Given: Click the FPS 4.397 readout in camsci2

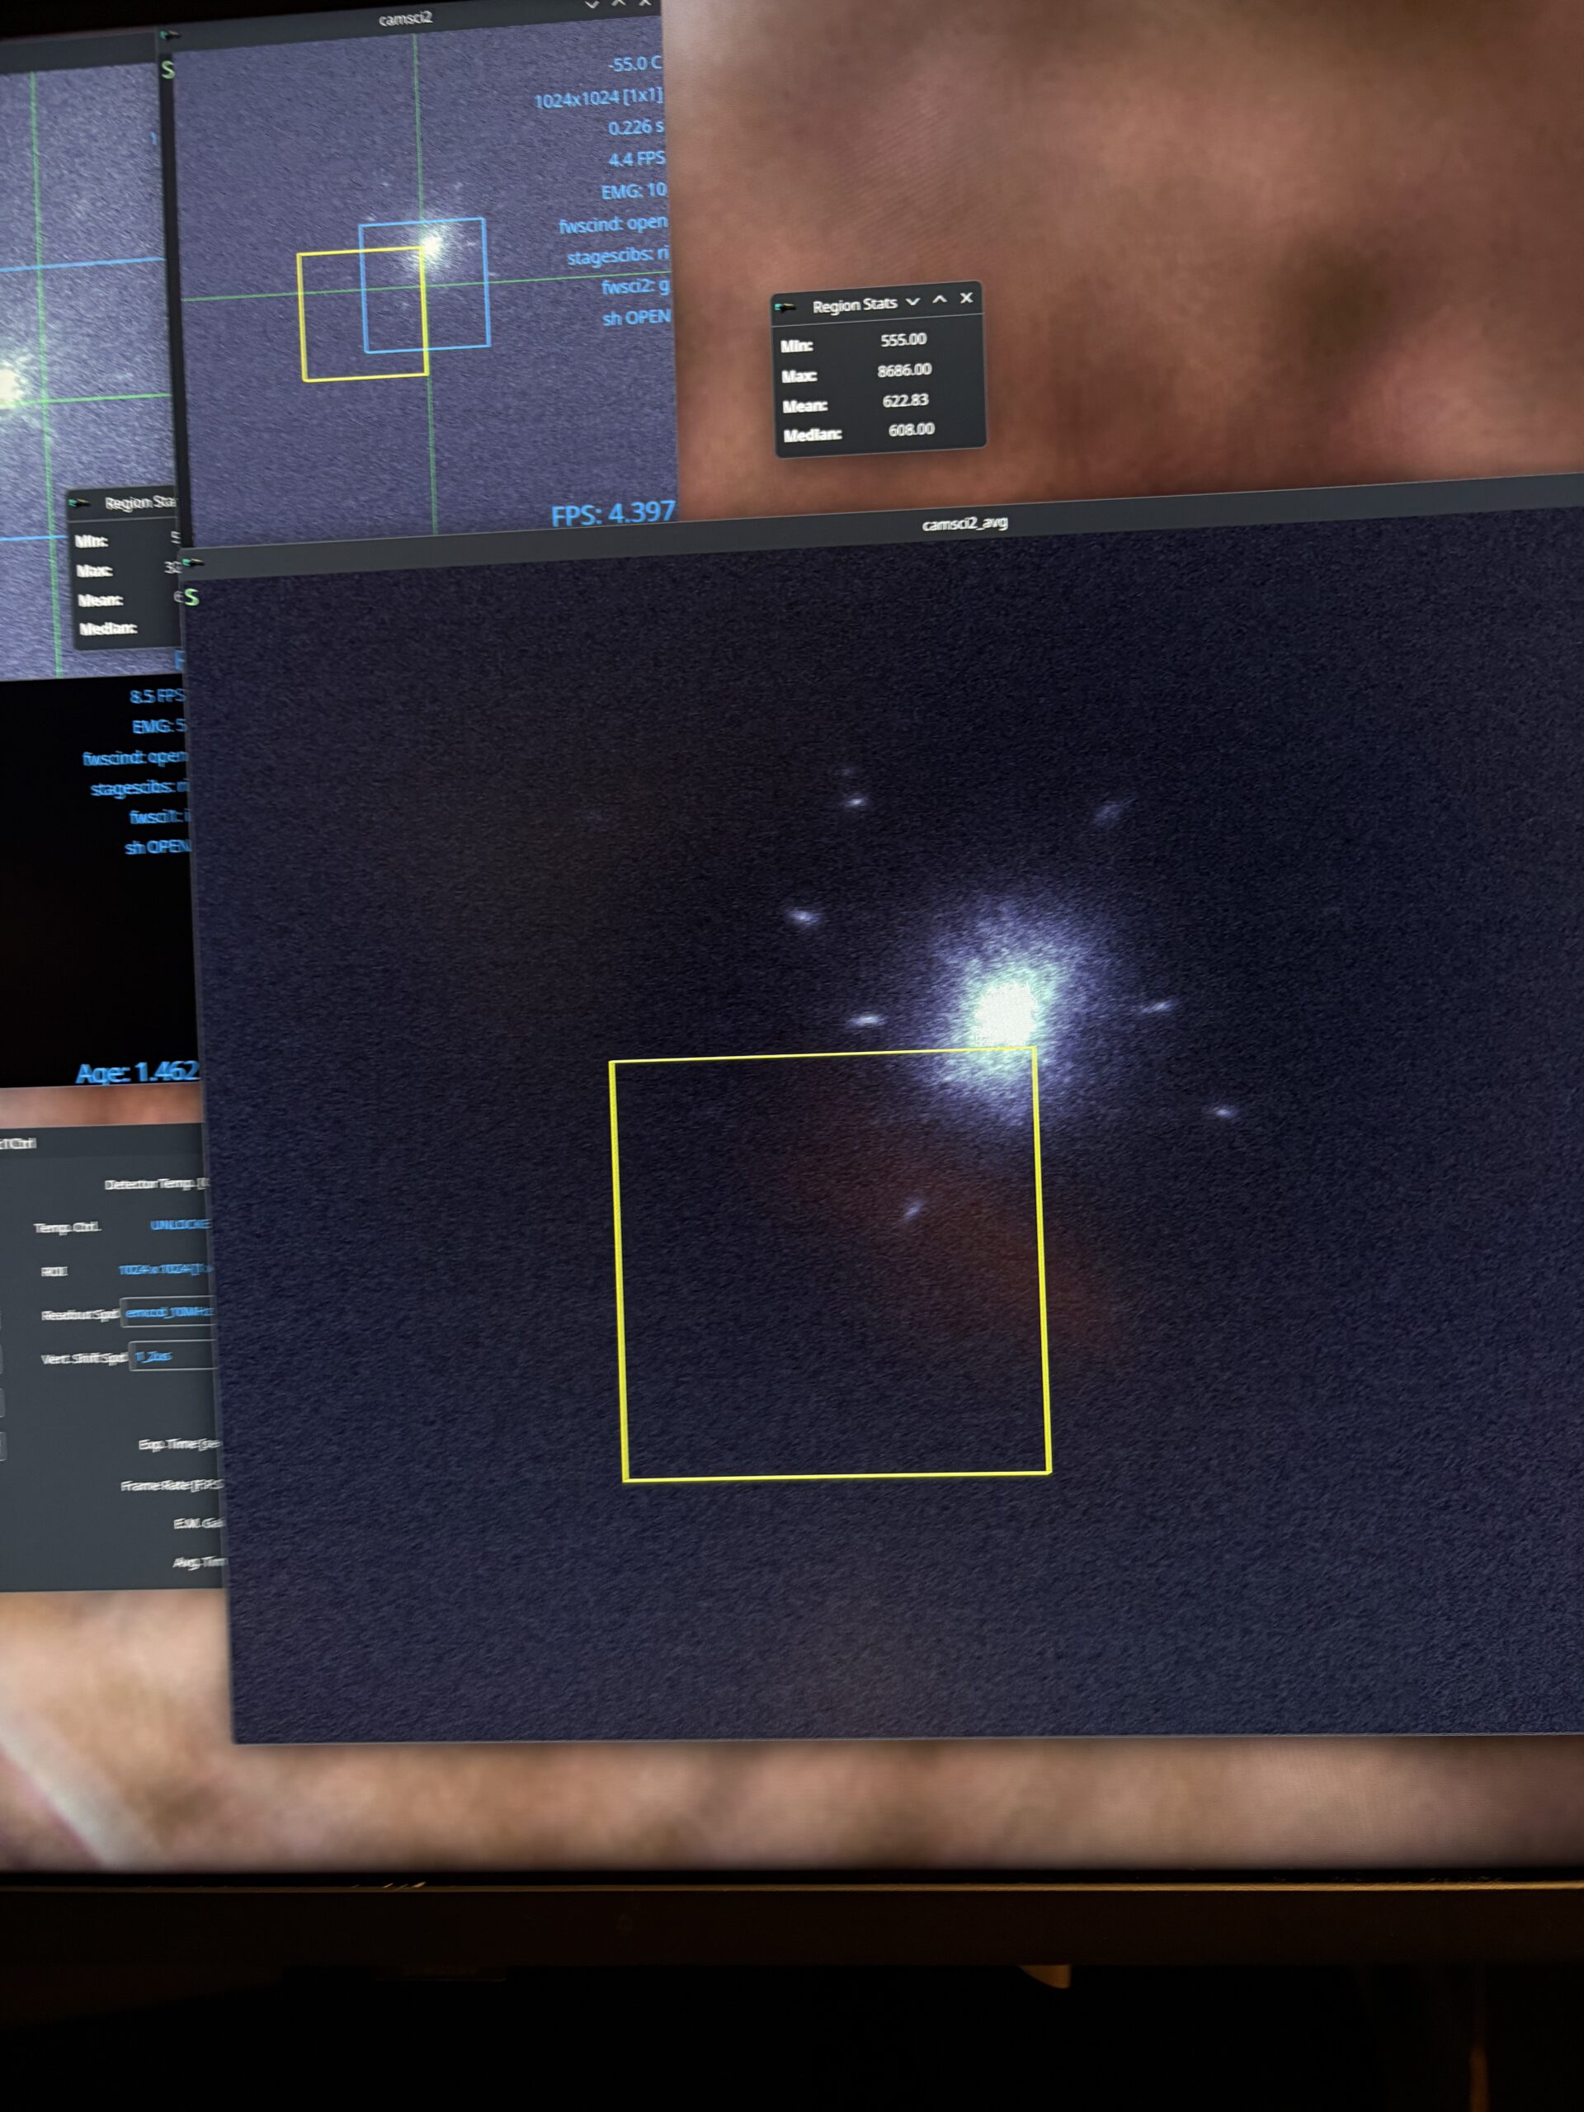Looking at the screenshot, I should point(612,514).
